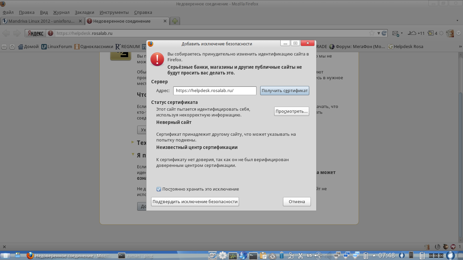The image size is (463, 260).
Task: Click Подтвердить исключение безопасности button
Action: pyautogui.click(x=195, y=201)
